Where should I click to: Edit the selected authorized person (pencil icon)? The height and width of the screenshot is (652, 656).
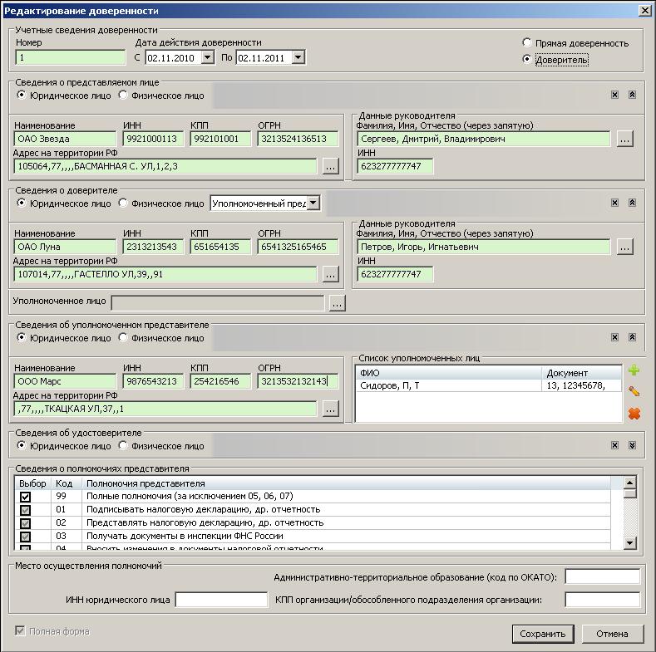(634, 392)
